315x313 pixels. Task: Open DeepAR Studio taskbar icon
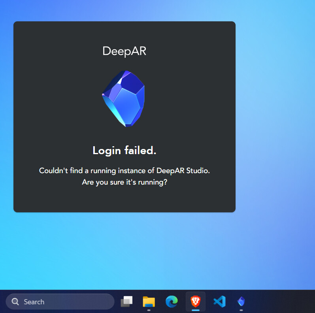tap(241, 302)
